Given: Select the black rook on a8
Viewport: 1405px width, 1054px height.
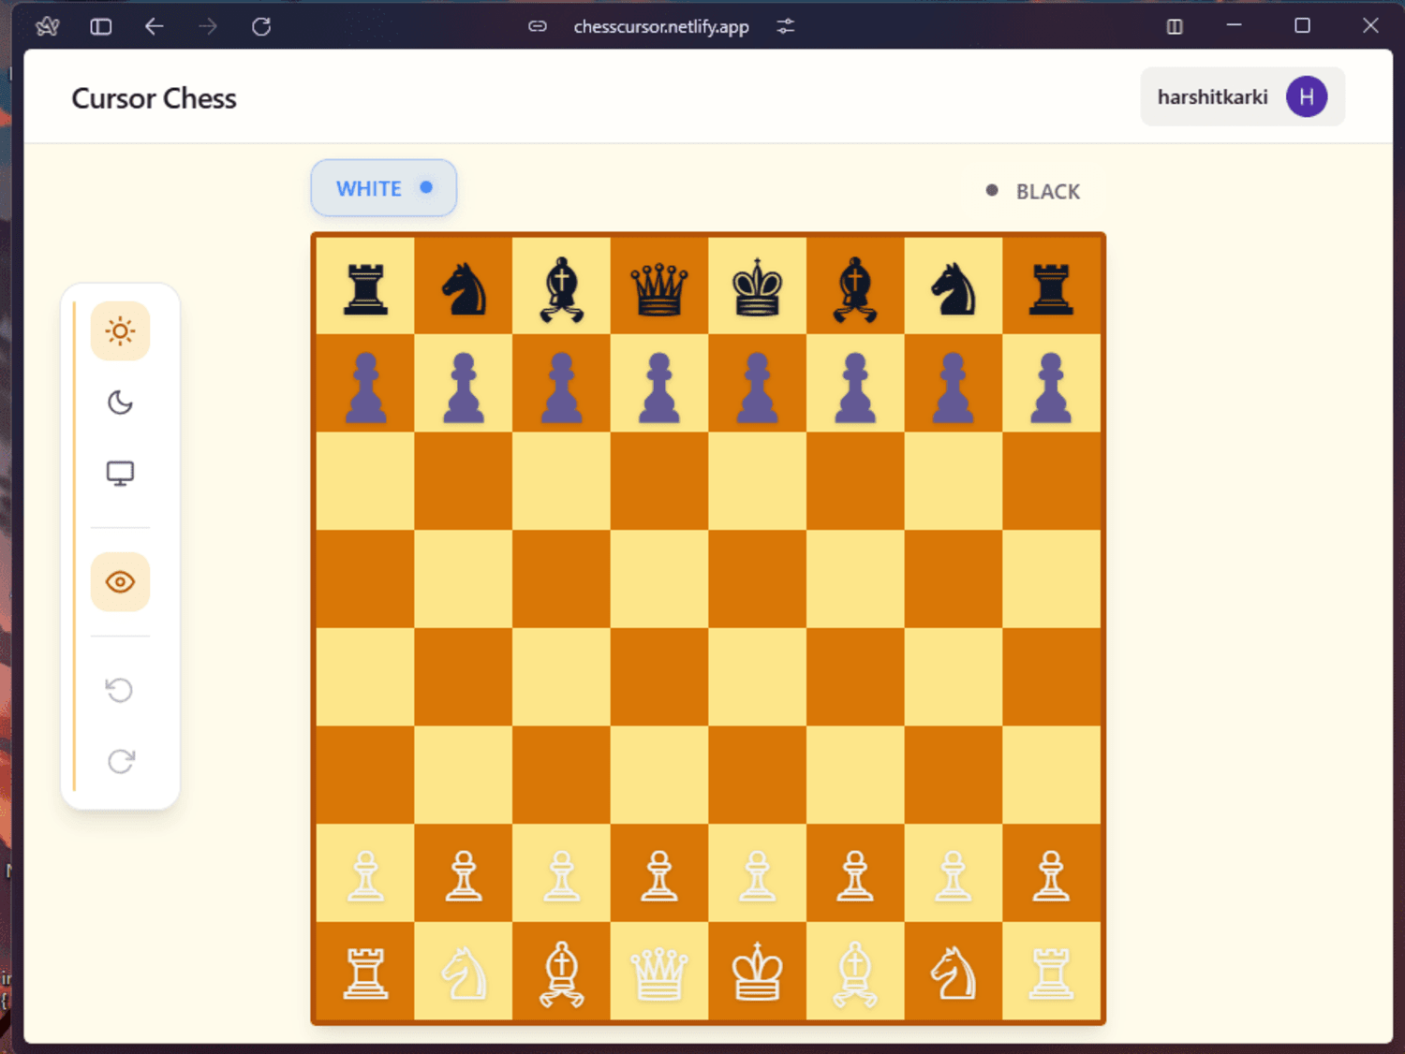Looking at the screenshot, I should [x=365, y=285].
